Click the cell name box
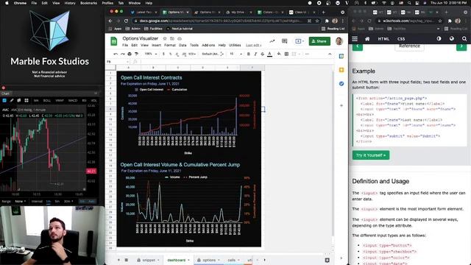The width and height of the screenshot is (471, 265). tap(117, 62)
